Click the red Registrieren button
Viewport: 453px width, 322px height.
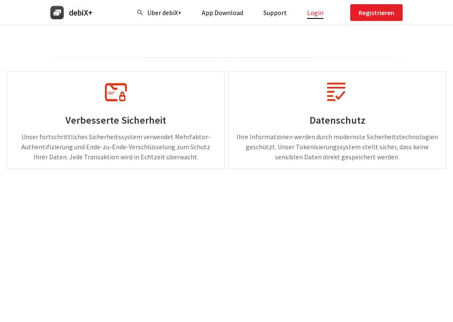point(376,13)
